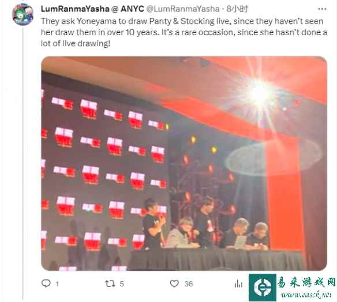Click the tweet timestamp link
The image size is (337, 302).
237,9
